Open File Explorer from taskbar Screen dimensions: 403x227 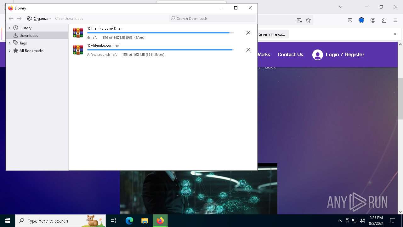tap(145, 221)
